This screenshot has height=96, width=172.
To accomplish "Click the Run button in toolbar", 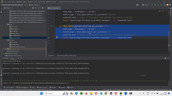I will (x=152, y=5).
